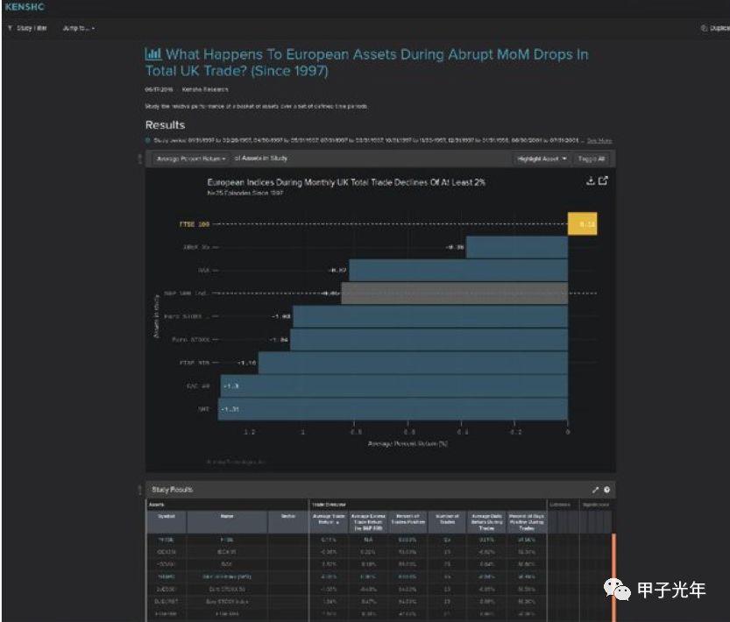The image size is (730, 622).
Task: Click the shortest blue bar below FTSE 100
Action: coord(517,247)
